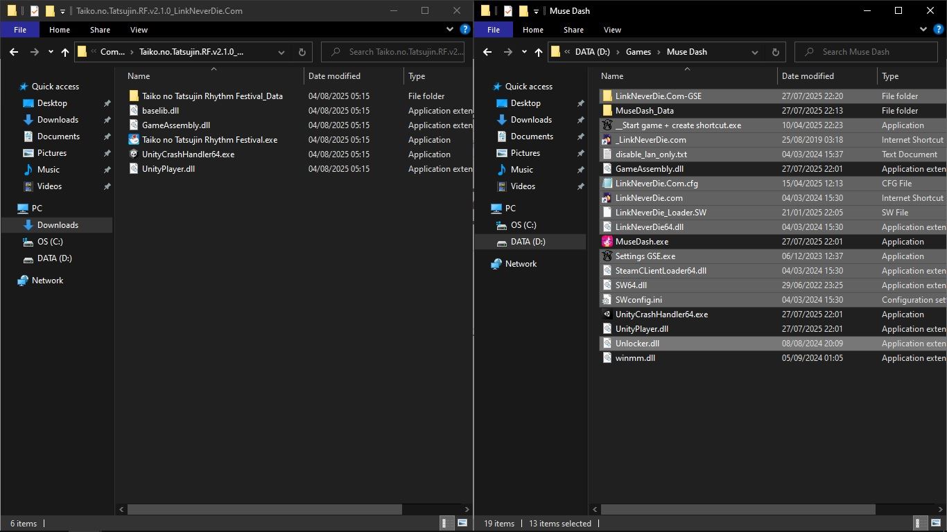
Task: Collapse the ribbon in the Muse Dash window
Action: tap(923, 30)
